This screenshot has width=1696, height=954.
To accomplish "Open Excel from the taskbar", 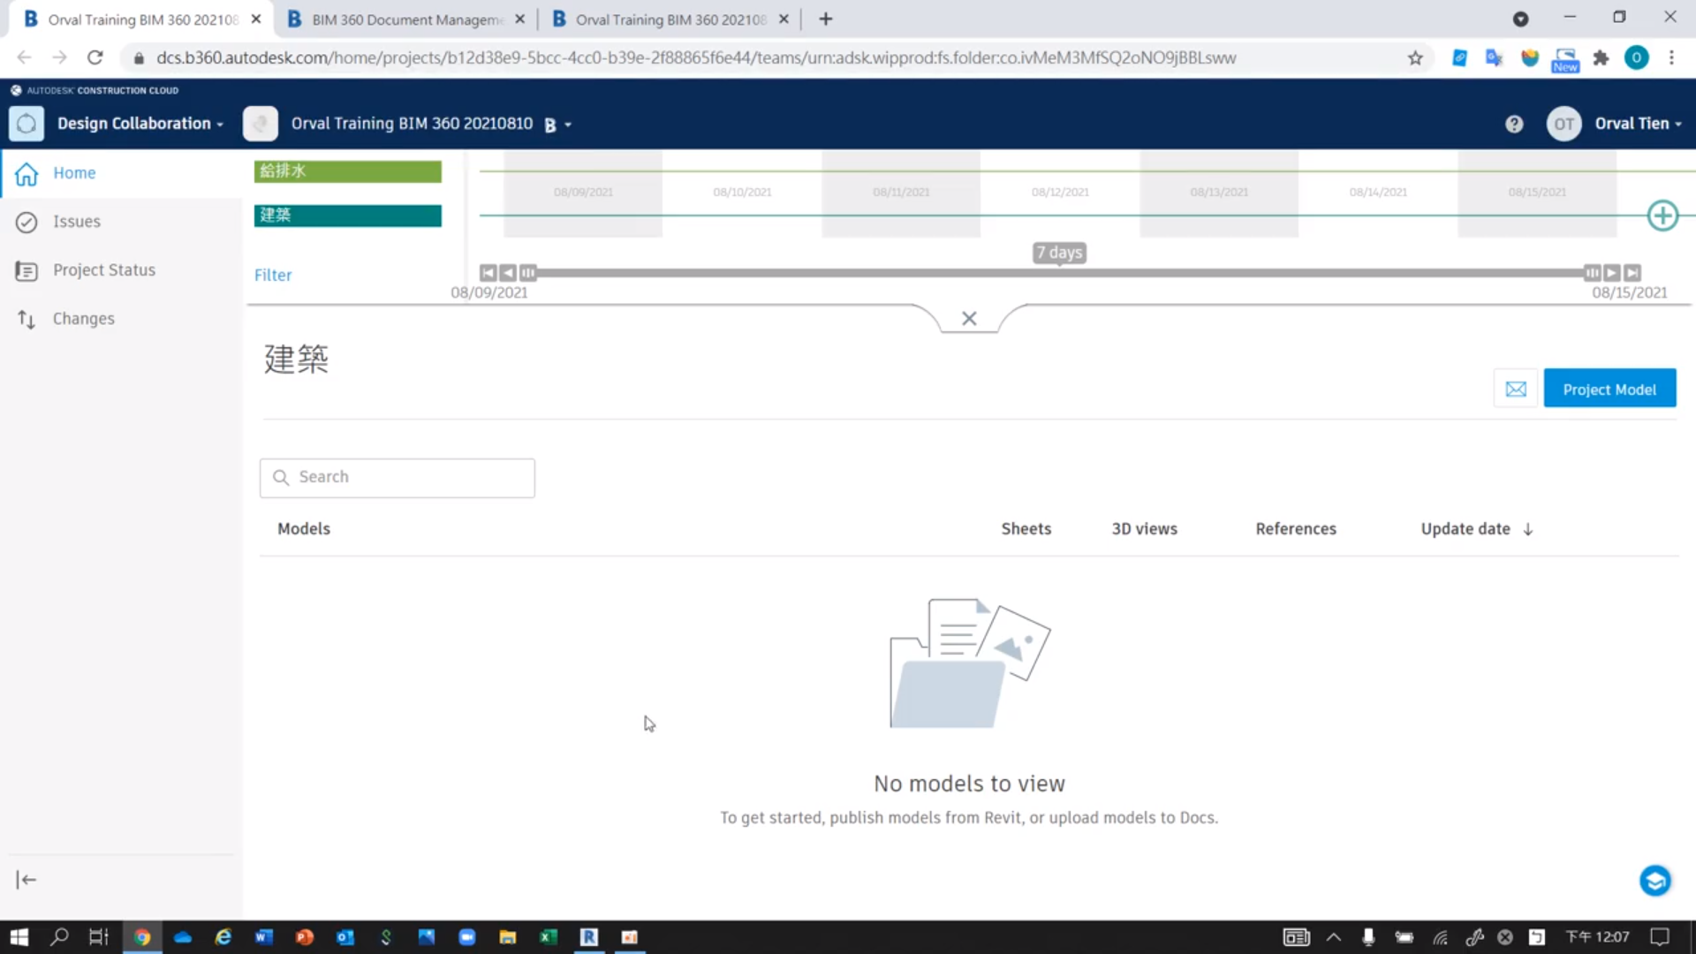I will [x=549, y=937].
